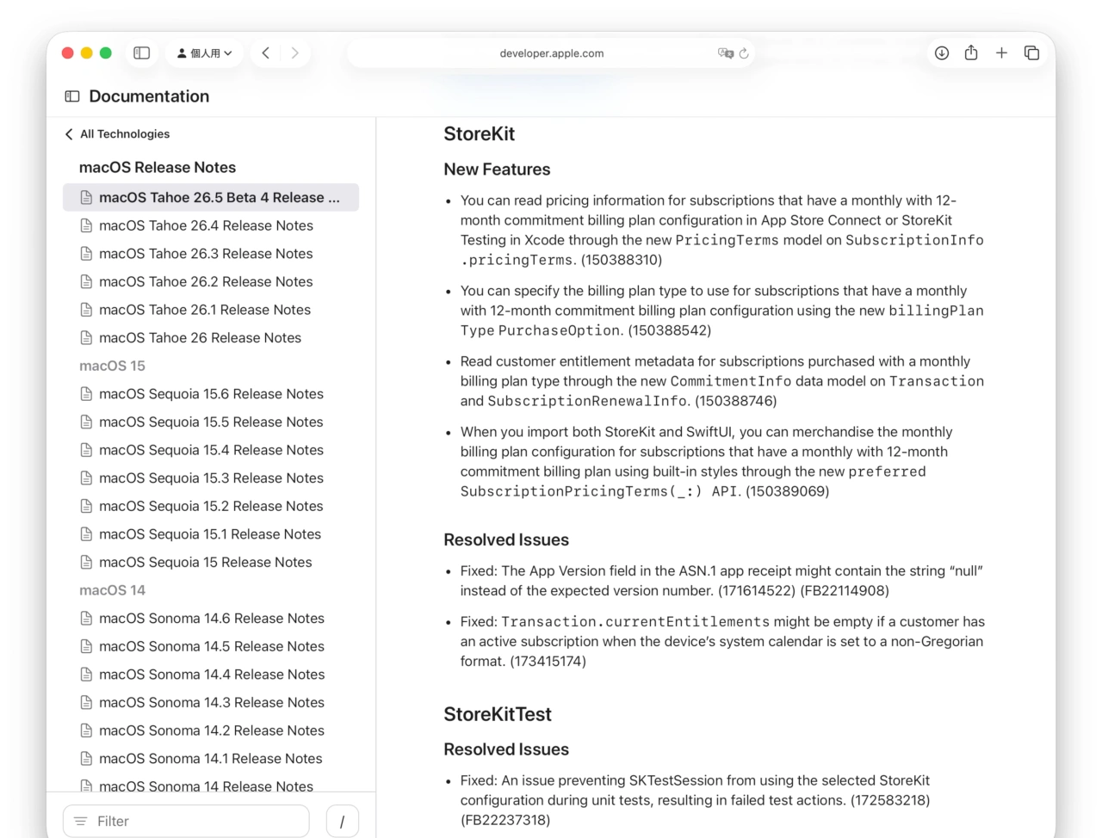Show the tab overview
1102x838 pixels.
click(x=1031, y=52)
